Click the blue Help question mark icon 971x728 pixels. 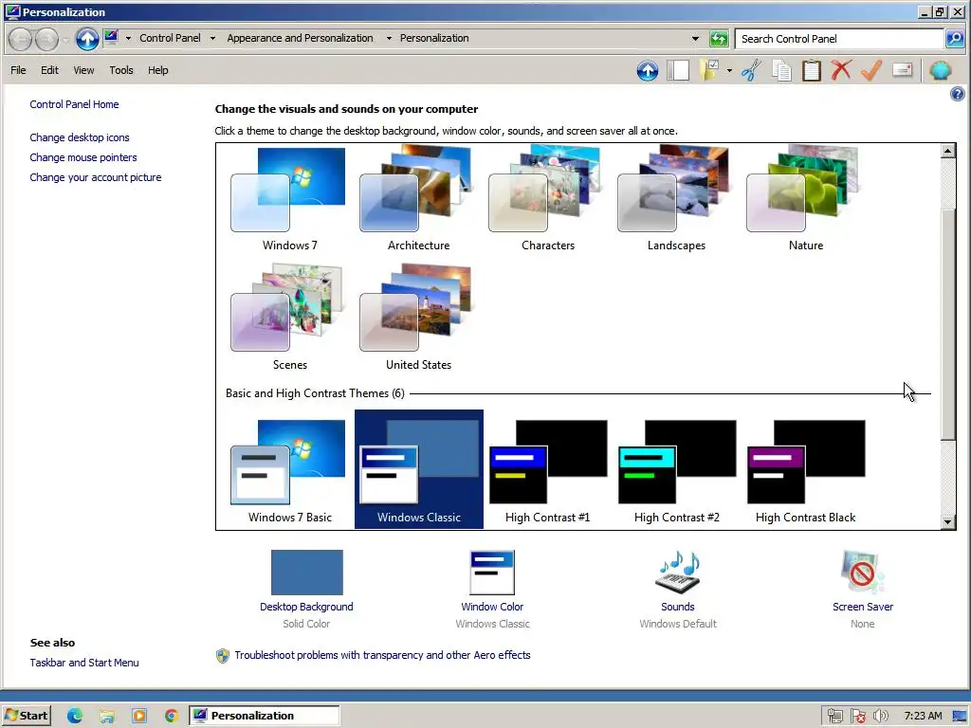[958, 94]
